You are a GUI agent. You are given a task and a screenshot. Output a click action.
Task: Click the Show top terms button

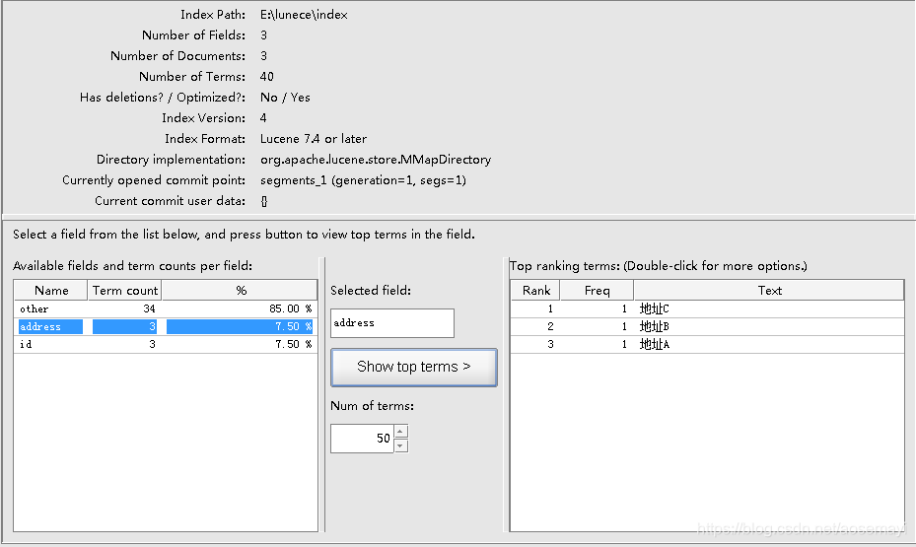413,368
